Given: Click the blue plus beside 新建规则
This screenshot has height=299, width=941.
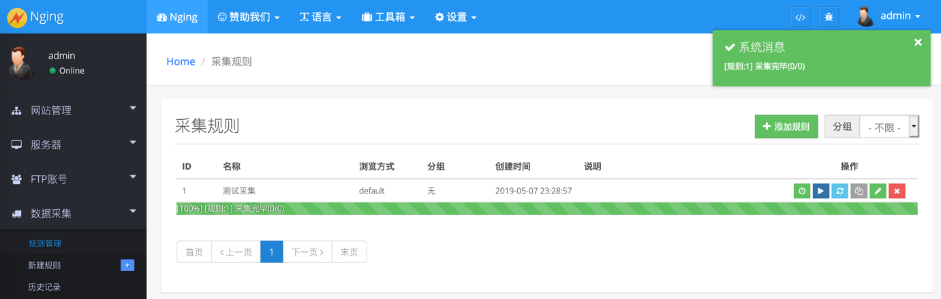Looking at the screenshot, I should tap(127, 265).
